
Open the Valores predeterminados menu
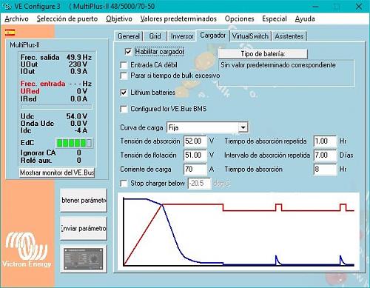pos(178,19)
